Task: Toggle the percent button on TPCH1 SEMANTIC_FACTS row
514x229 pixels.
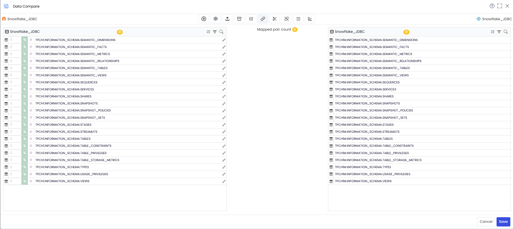Action: click(24, 47)
